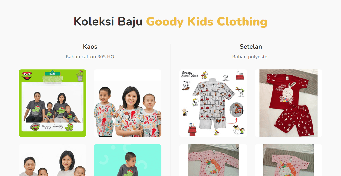The image size is (341, 176).
Task: Open the family in gray shirts photo
Action: 52,160
